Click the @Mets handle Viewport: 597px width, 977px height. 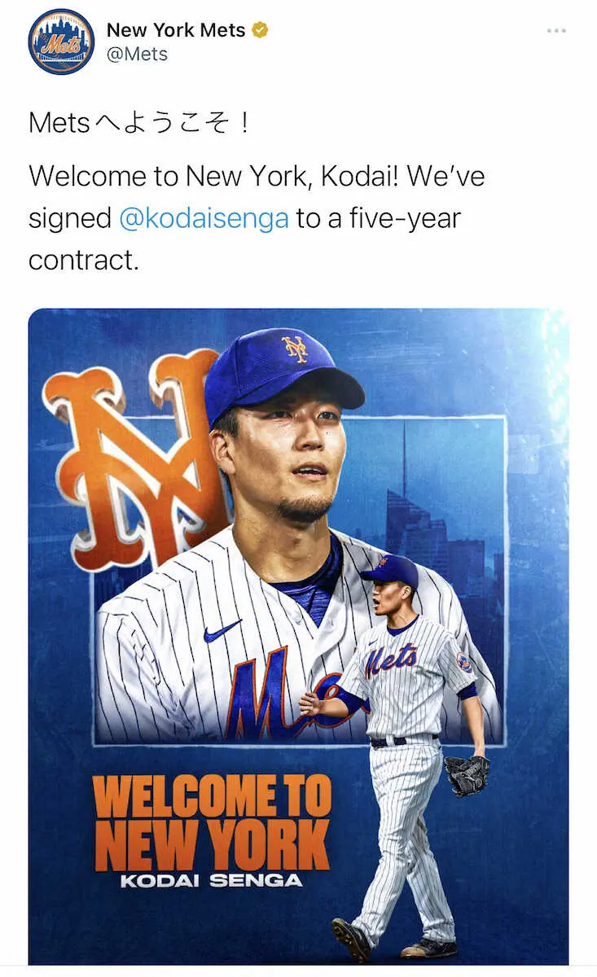pyautogui.click(x=137, y=55)
